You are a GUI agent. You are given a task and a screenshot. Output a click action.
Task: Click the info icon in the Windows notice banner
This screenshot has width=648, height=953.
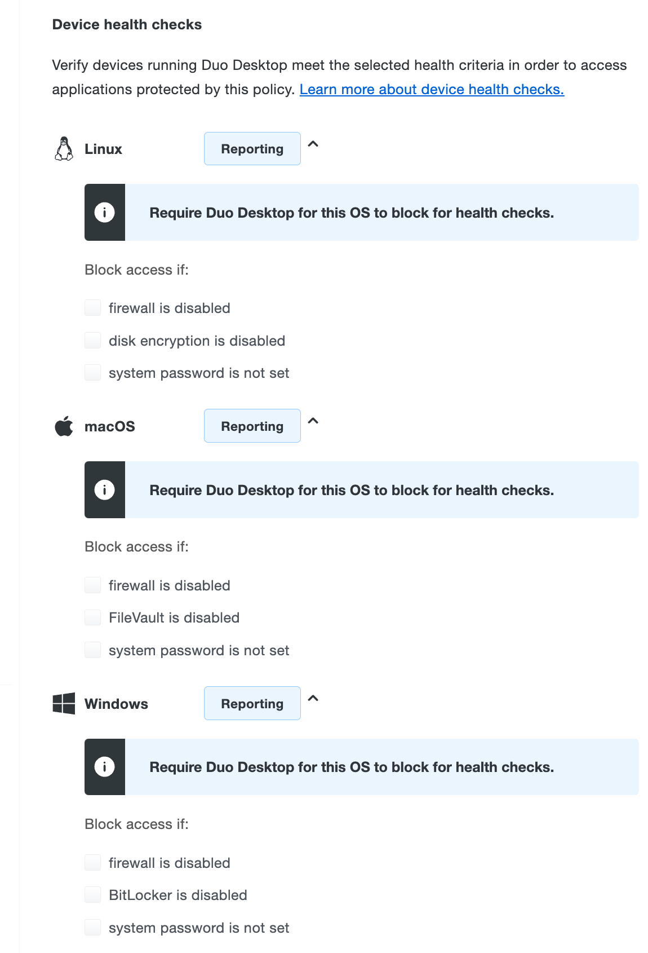pos(105,766)
